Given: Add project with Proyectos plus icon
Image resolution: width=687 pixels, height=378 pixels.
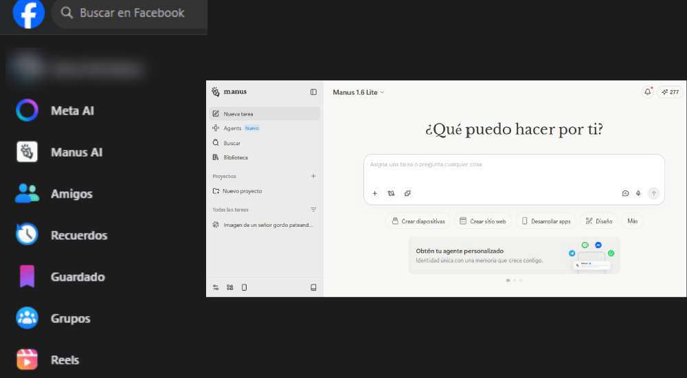Looking at the screenshot, I should [313, 177].
